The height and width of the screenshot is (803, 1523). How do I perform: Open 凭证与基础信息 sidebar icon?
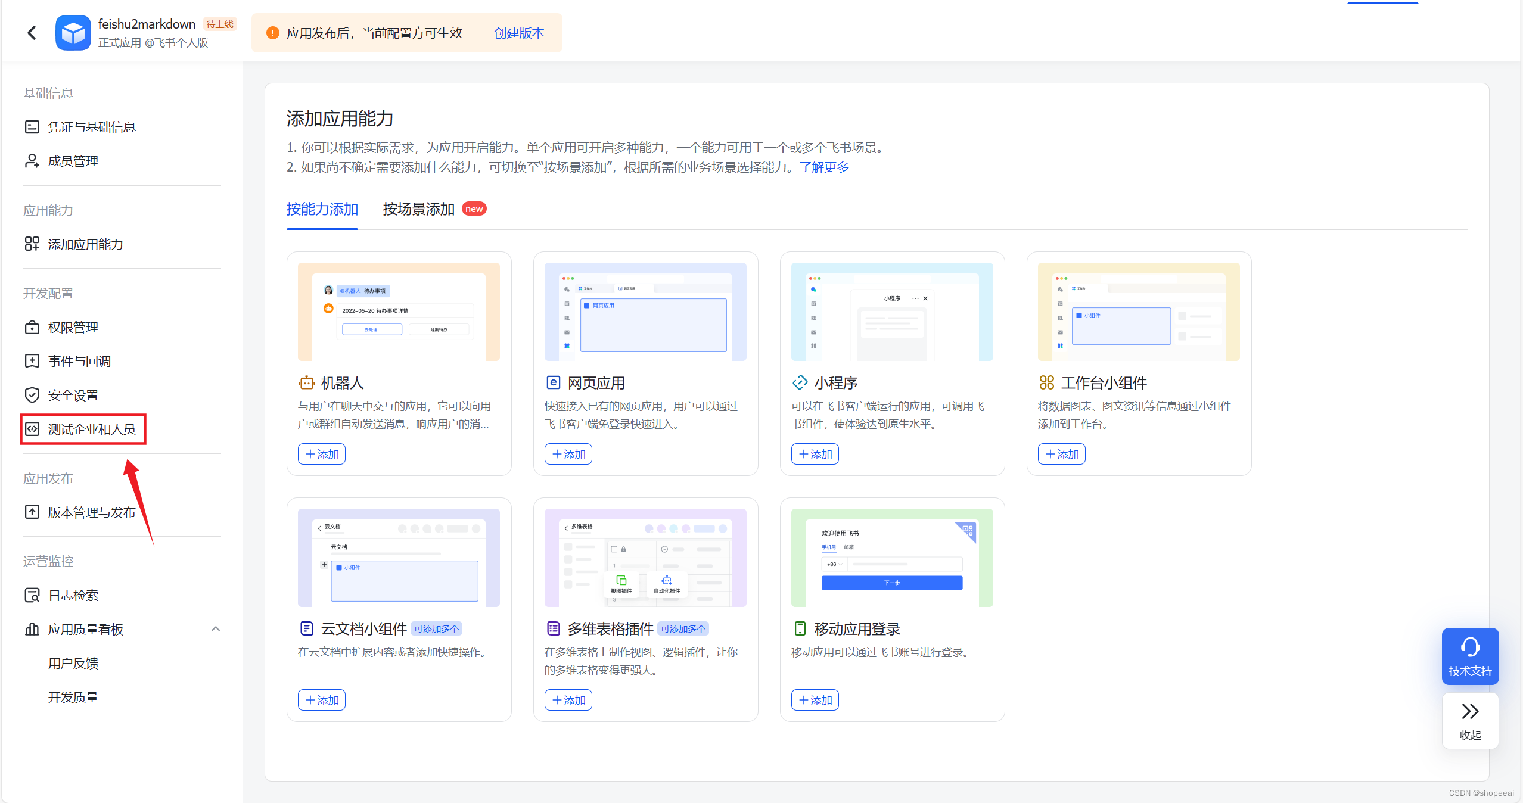click(32, 127)
